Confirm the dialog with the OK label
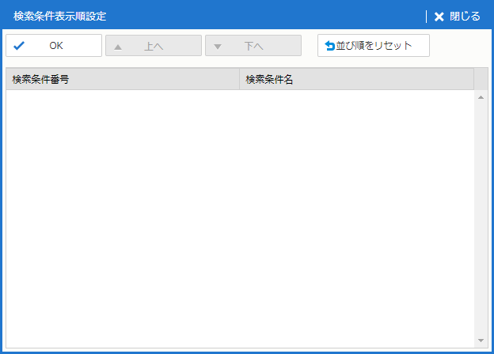494x354 pixels. 55,46
